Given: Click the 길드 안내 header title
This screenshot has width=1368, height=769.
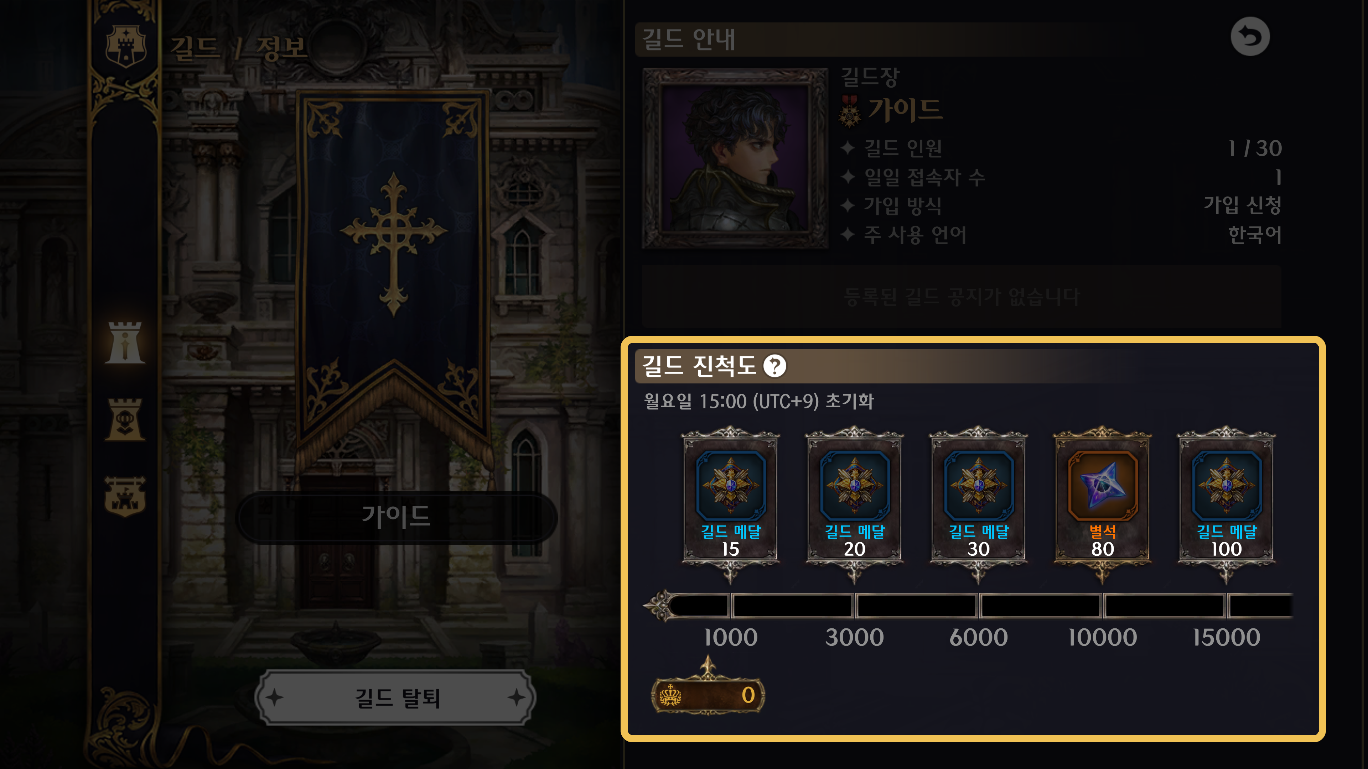Looking at the screenshot, I should pos(688,39).
